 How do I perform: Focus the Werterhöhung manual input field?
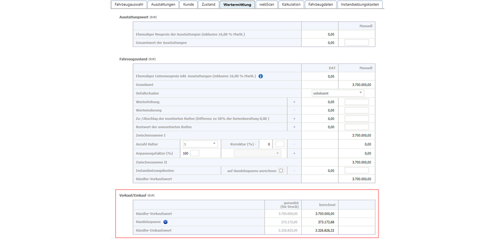pyautogui.click(x=356, y=102)
